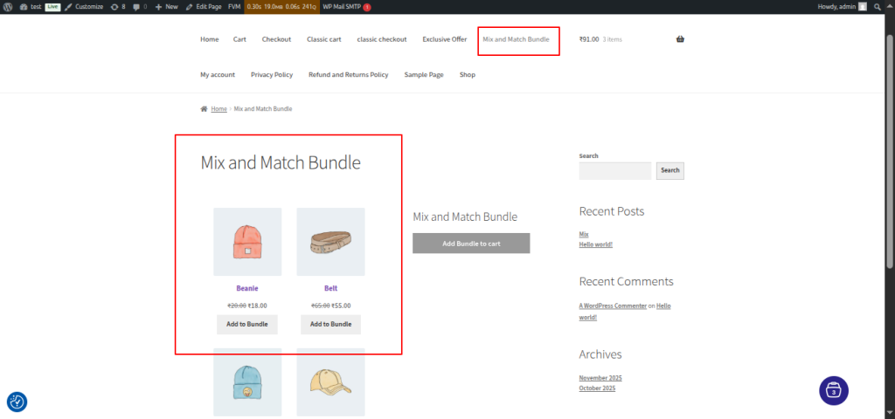Click the Belt product image
The image size is (895, 419).
pos(330,242)
